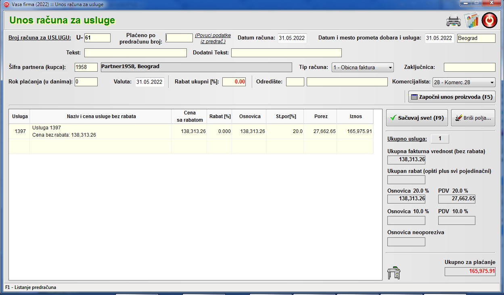Click the Ukupno usluga count box
Viewport: 504px width, 295px height.
pos(440,139)
